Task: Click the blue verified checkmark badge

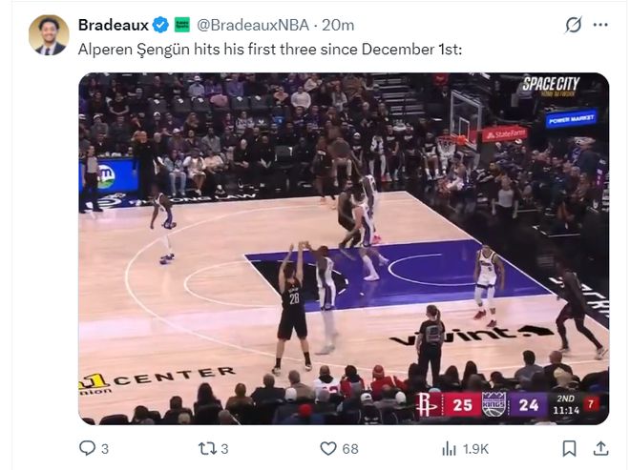Action: click(x=160, y=25)
